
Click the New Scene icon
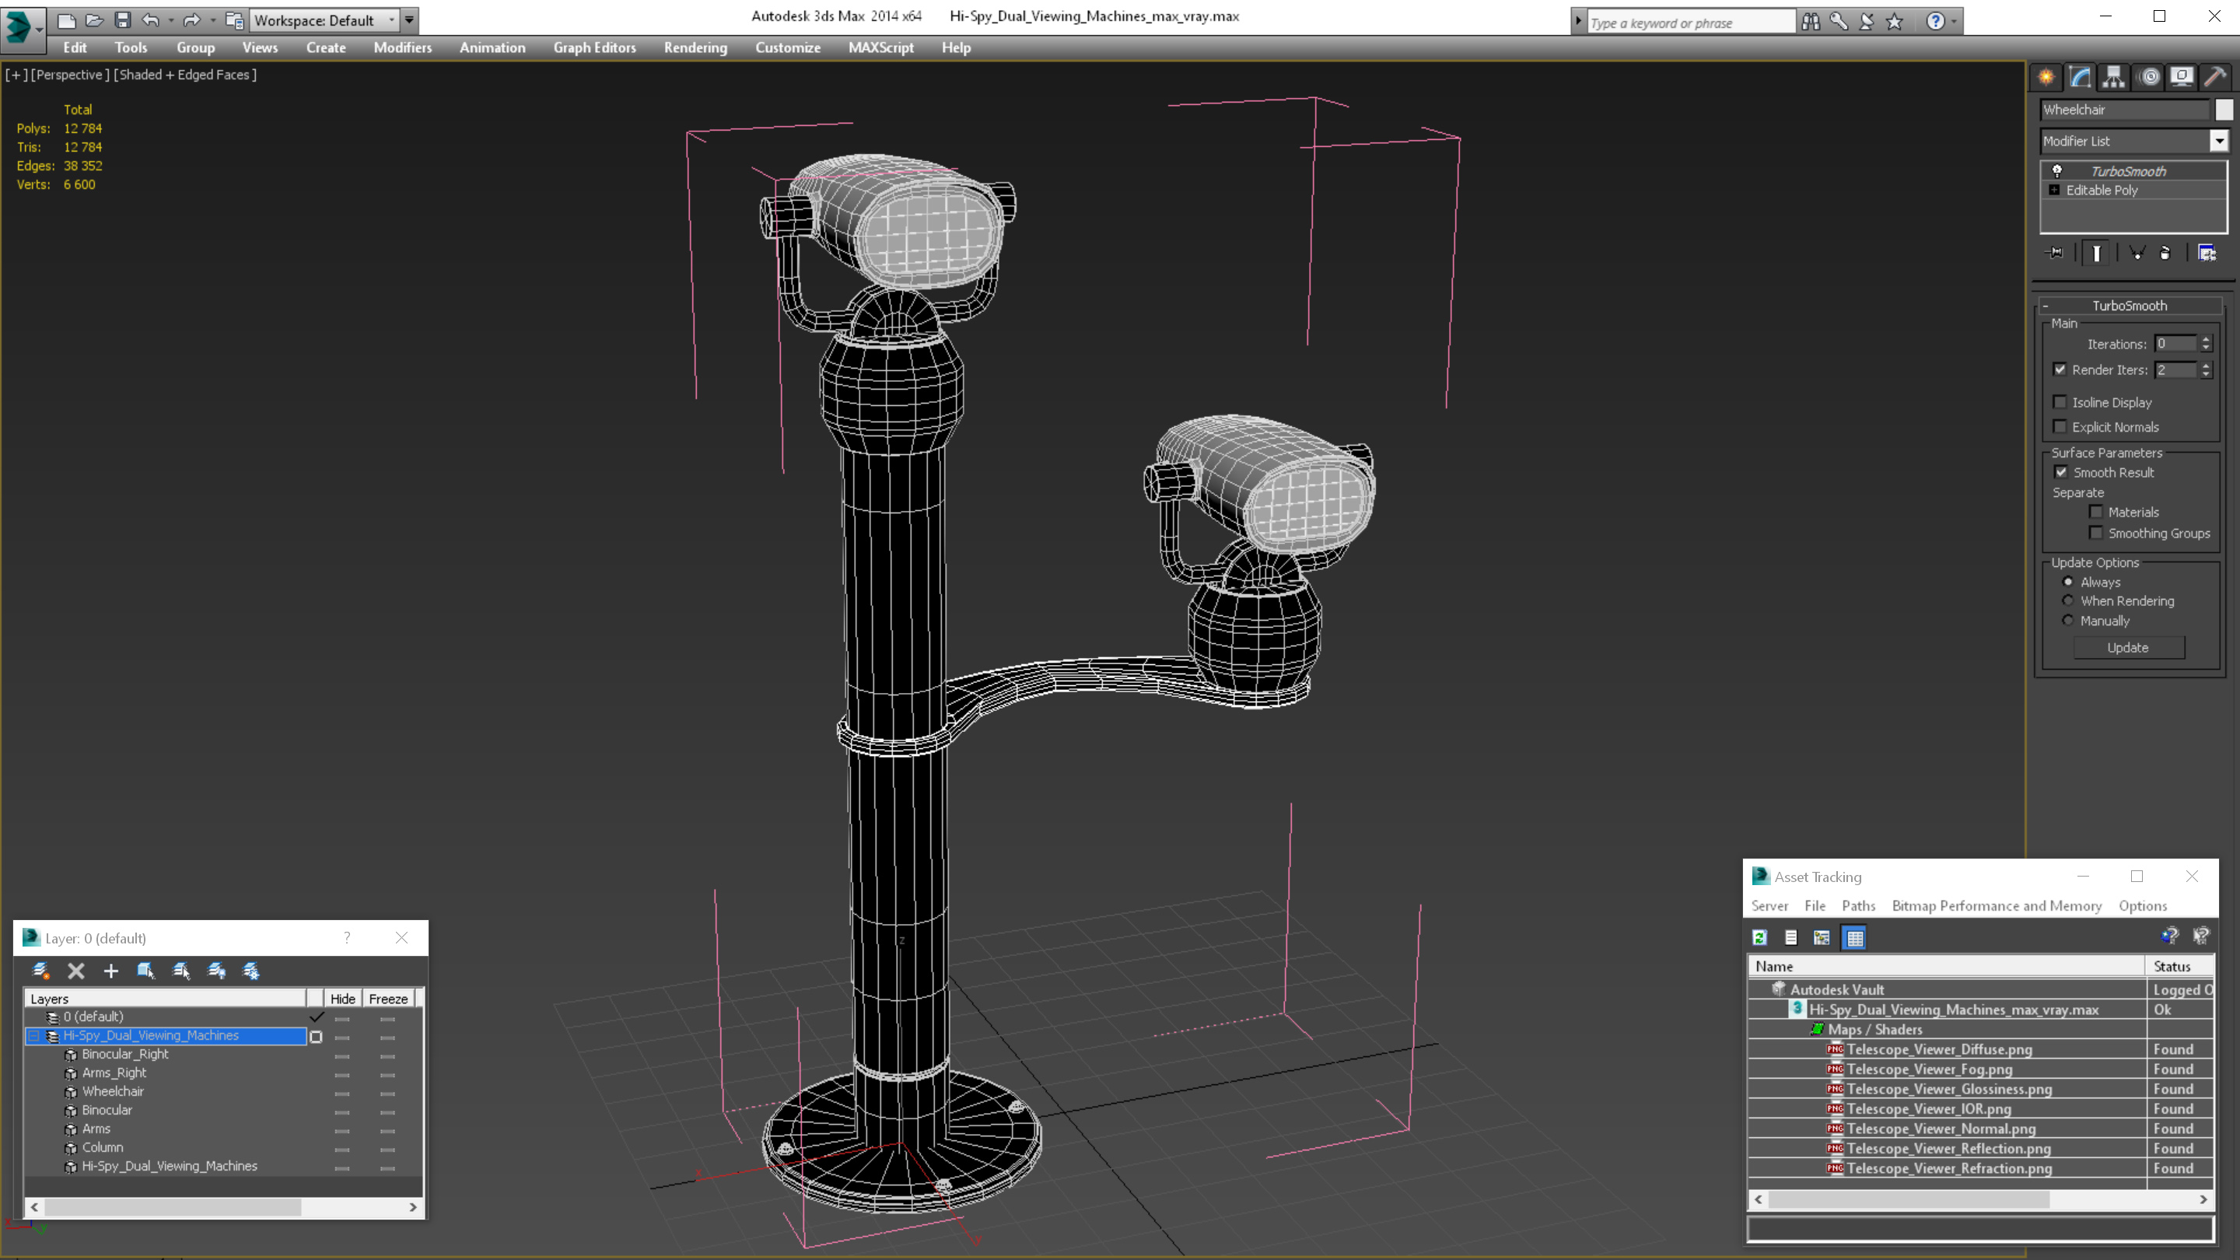[x=66, y=20]
